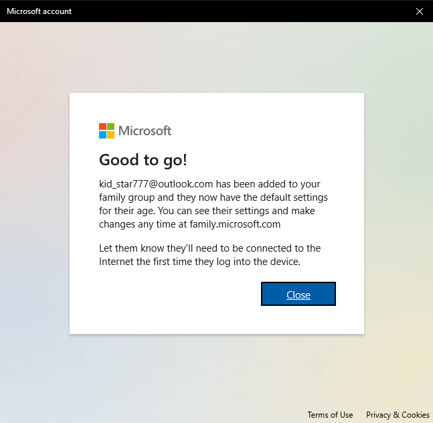This screenshot has height=423, width=433.
Task: Open the Terms of Use link
Action: [x=330, y=415]
